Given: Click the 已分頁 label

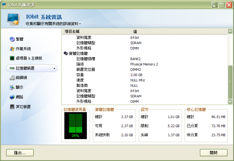Looking at the screenshot, I should point(192,126).
